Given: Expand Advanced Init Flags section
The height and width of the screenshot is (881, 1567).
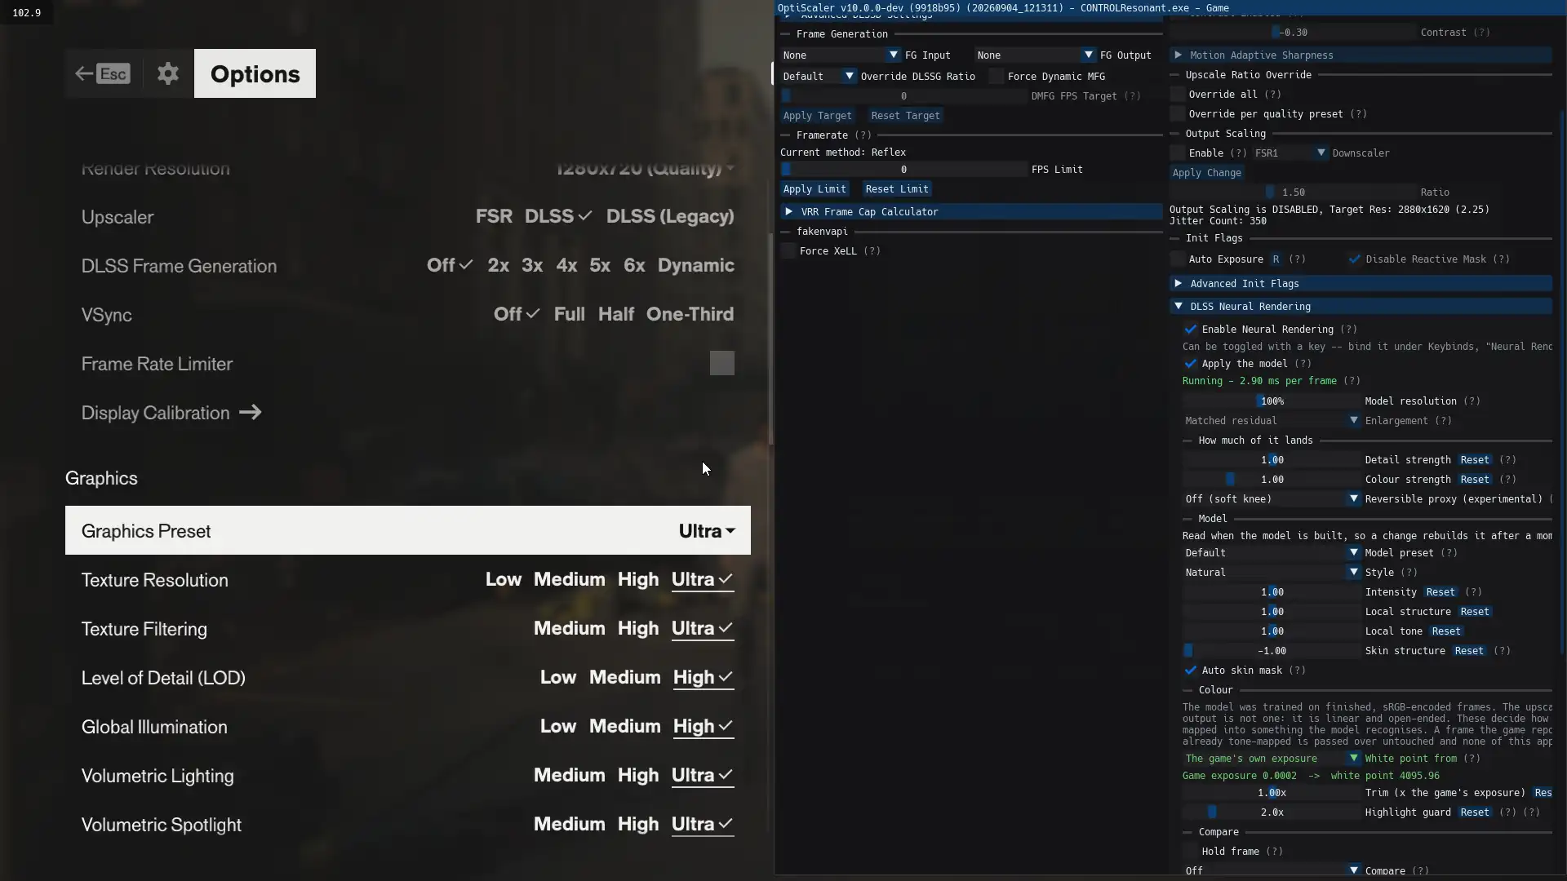Looking at the screenshot, I should click(1361, 284).
